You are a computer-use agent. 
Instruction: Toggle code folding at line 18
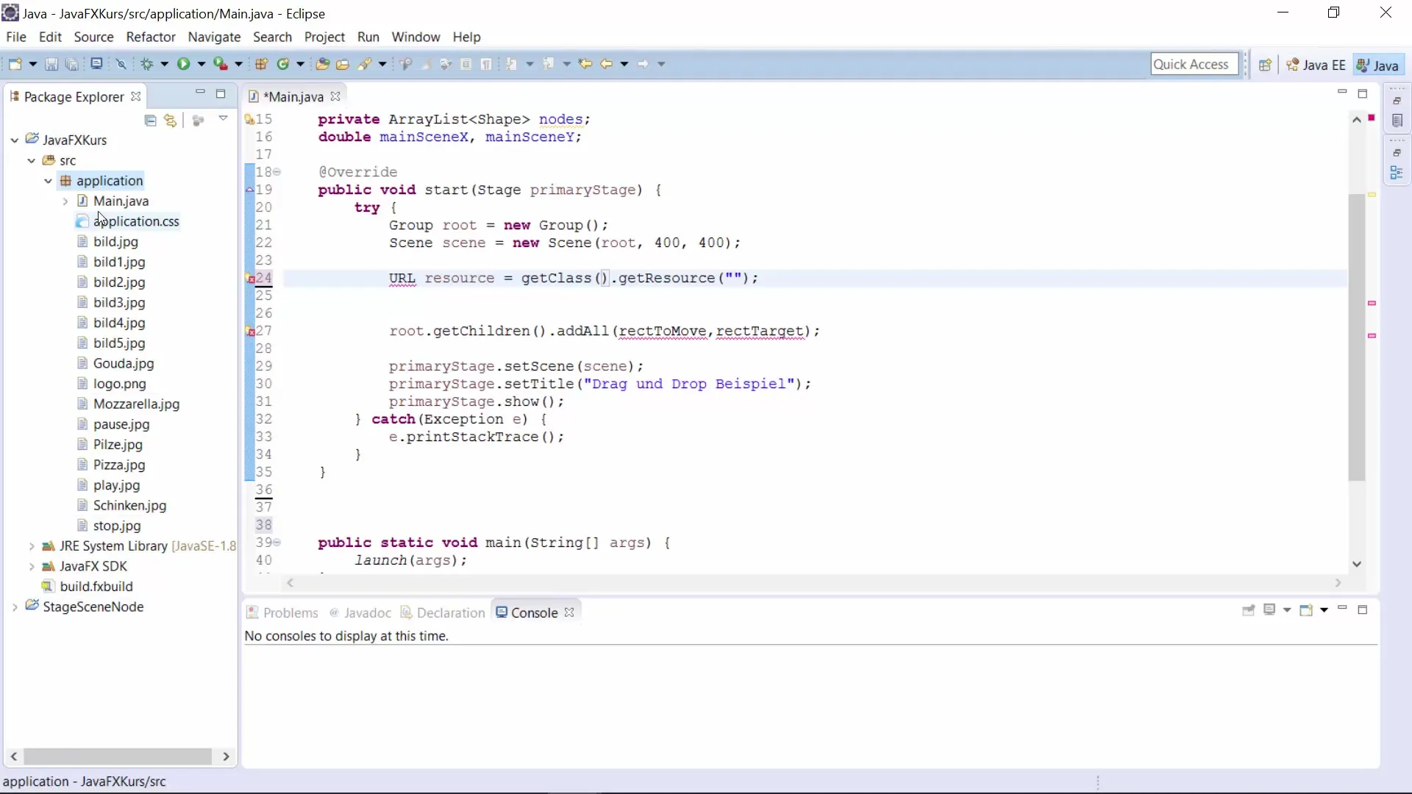click(277, 172)
